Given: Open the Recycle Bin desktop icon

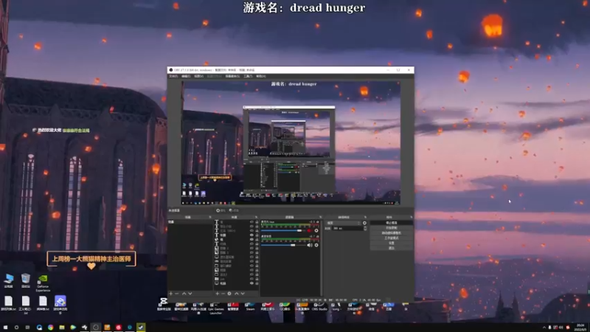Looking at the screenshot, I should coord(26,280).
